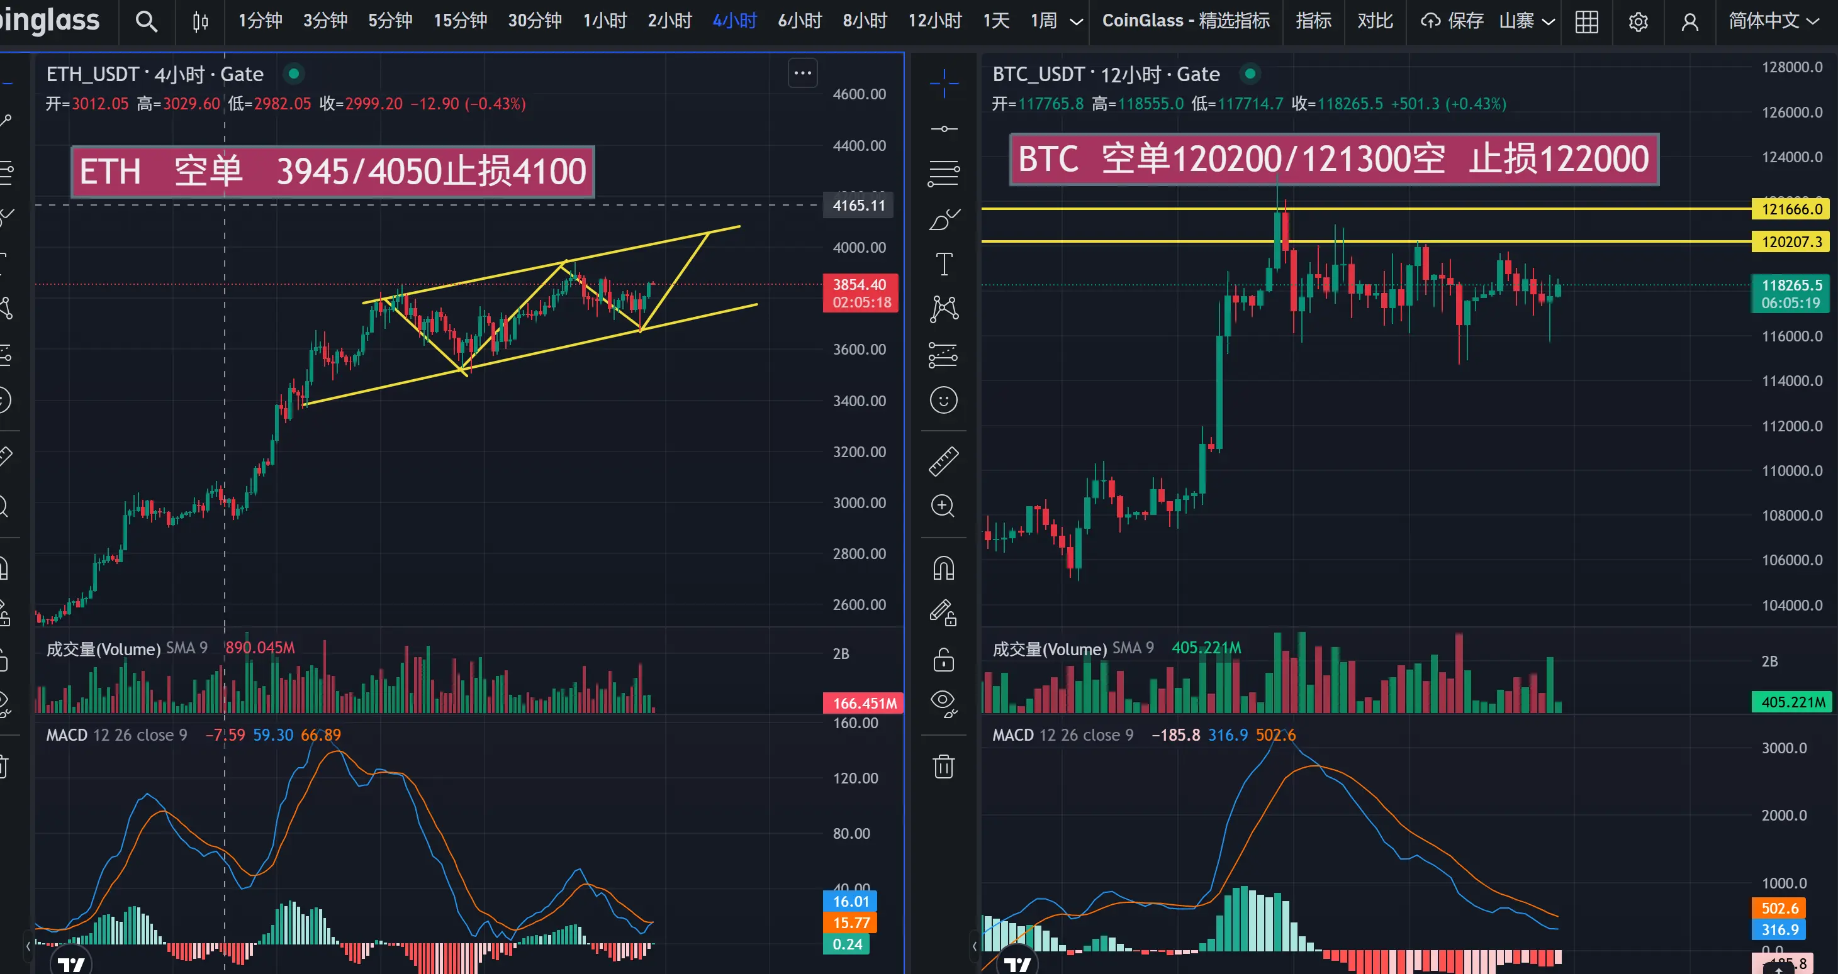Open the chart settings gear

(1639, 21)
